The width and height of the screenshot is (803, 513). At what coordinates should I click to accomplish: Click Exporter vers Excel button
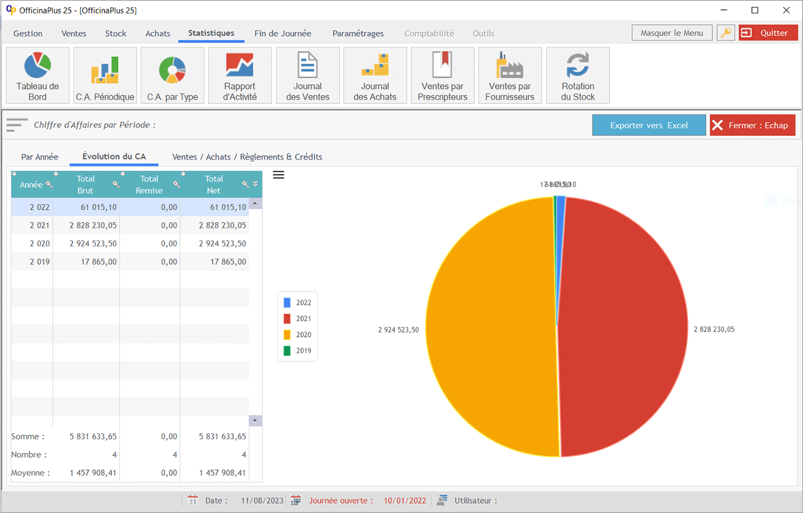[648, 125]
